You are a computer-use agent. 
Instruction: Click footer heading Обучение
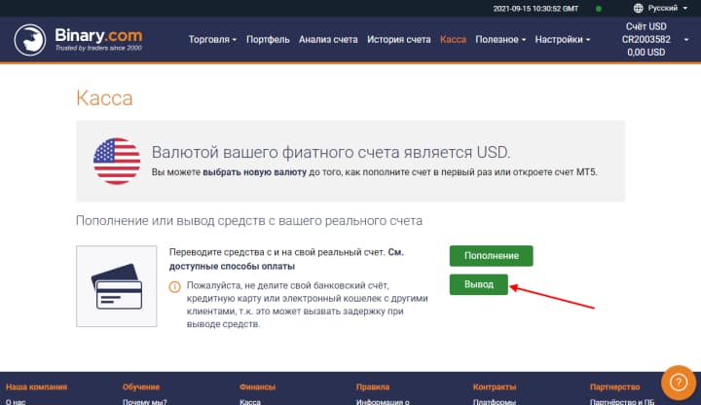pyautogui.click(x=141, y=387)
